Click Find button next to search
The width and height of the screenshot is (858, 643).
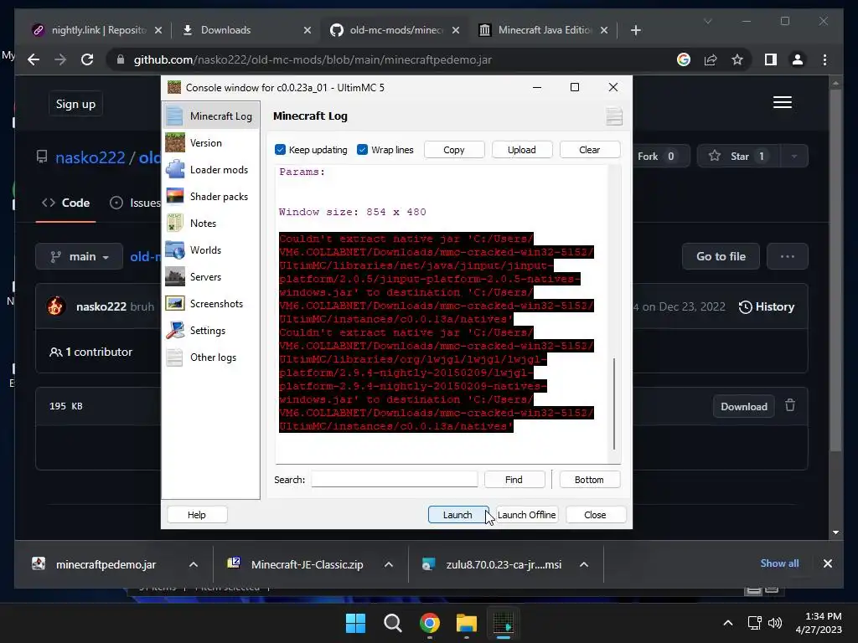click(514, 480)
